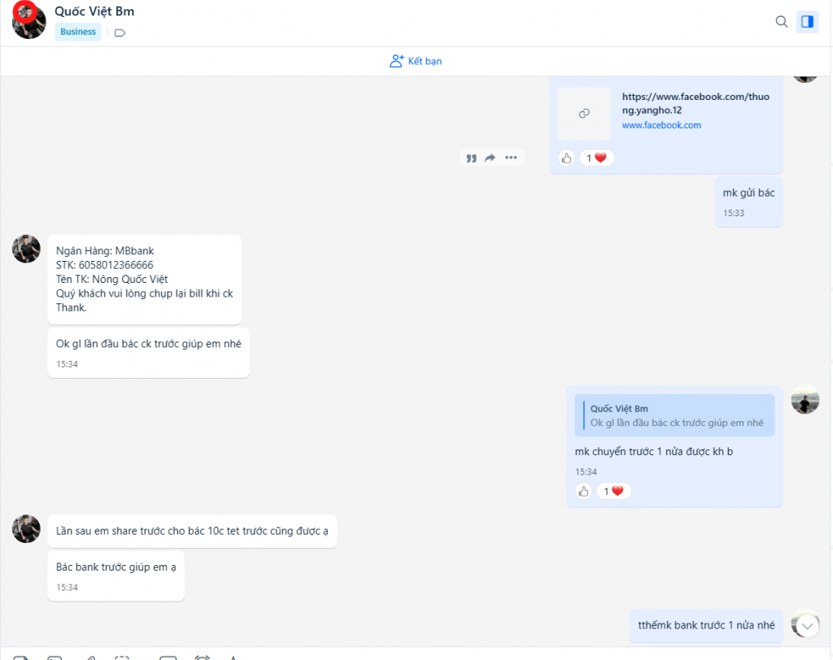Open more options via the three-dot icon

click(511, 158)
